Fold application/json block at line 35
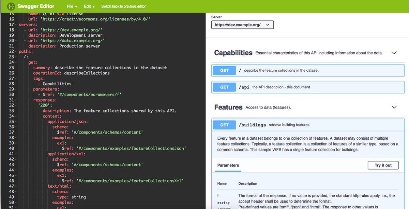Screen dimensions: 409x209 (16, 122)
